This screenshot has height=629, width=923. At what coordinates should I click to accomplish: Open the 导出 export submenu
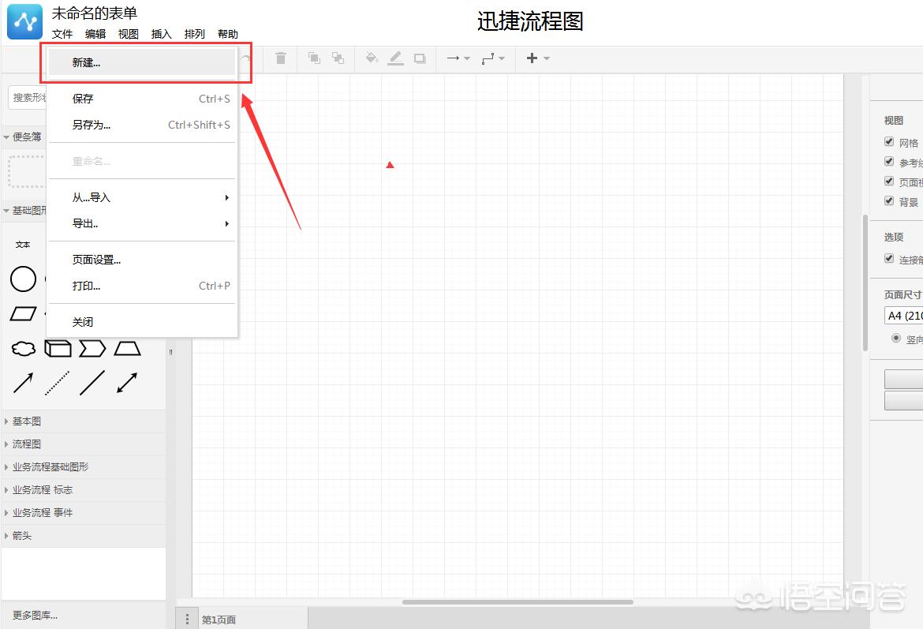pos(142,223)
